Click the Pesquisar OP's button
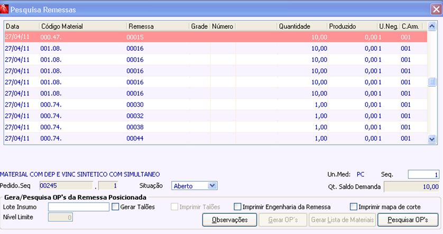The width and height of the screenshot is (443, 234). [408, 220]
